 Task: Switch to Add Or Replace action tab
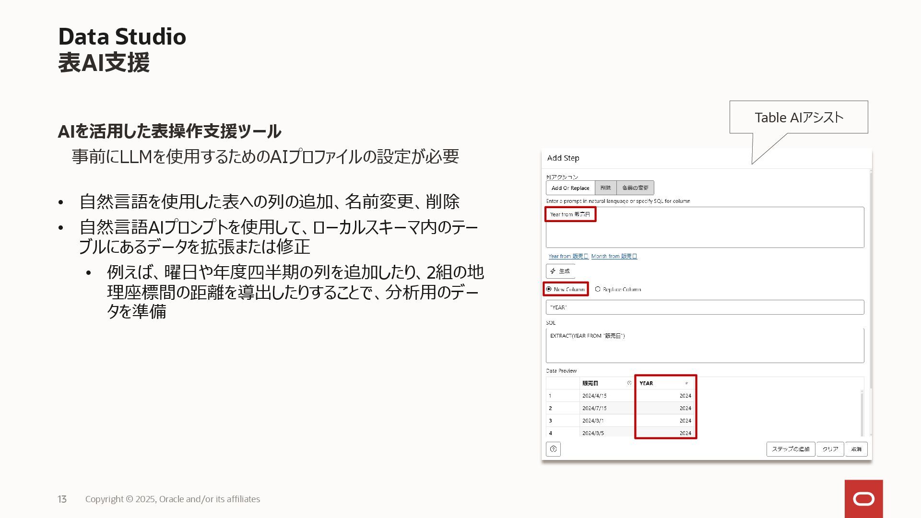[570, 188]
